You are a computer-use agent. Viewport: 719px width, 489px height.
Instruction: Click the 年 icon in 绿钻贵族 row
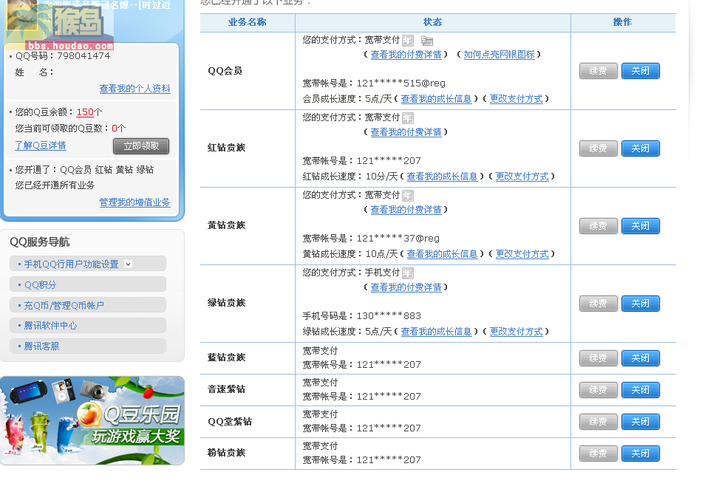tap(408, 273)
